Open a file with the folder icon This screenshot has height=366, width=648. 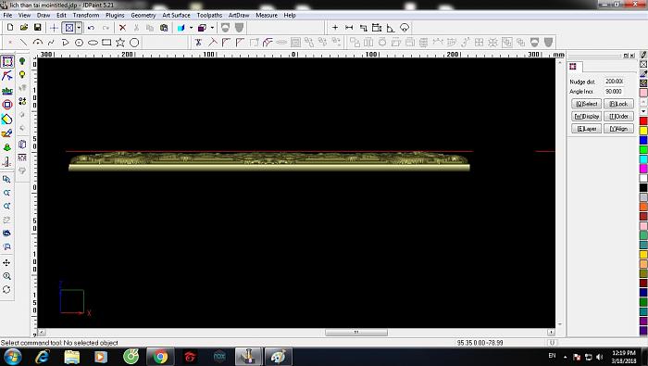click(x=24, y=28)
